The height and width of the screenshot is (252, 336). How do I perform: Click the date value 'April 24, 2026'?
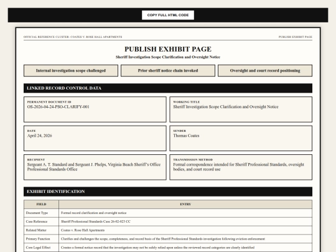coord(39,136)
